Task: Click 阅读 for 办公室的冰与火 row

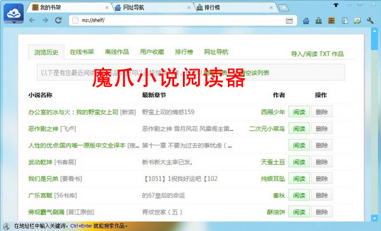Action: pyautogui.click(x=299, y=112)
